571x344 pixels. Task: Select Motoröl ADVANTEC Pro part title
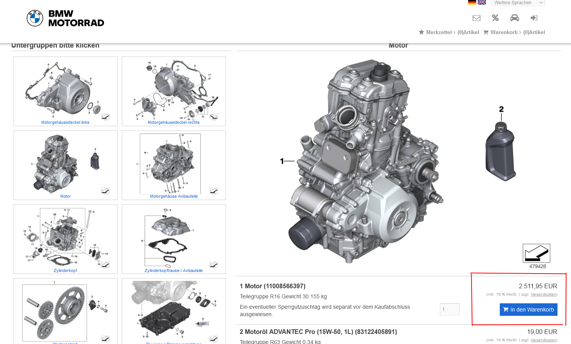click(318, 332)
